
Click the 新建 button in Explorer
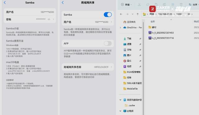(x=126, y=5)
